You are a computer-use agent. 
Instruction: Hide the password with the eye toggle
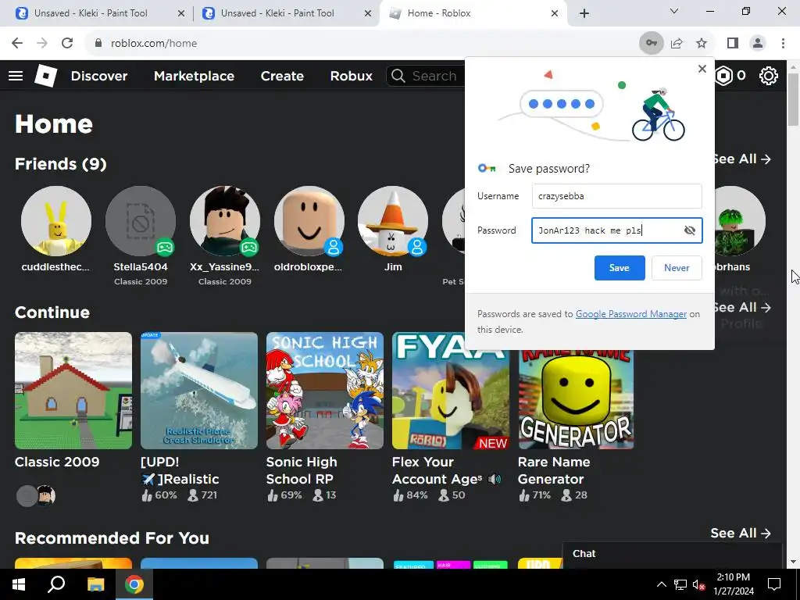(689, 230)
